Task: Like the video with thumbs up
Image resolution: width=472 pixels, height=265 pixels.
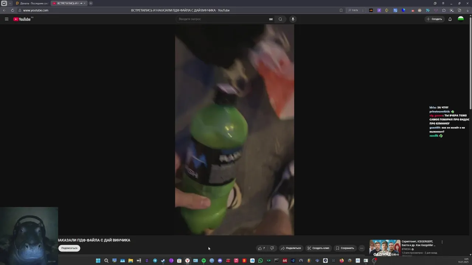Action: tap(261, 248)
